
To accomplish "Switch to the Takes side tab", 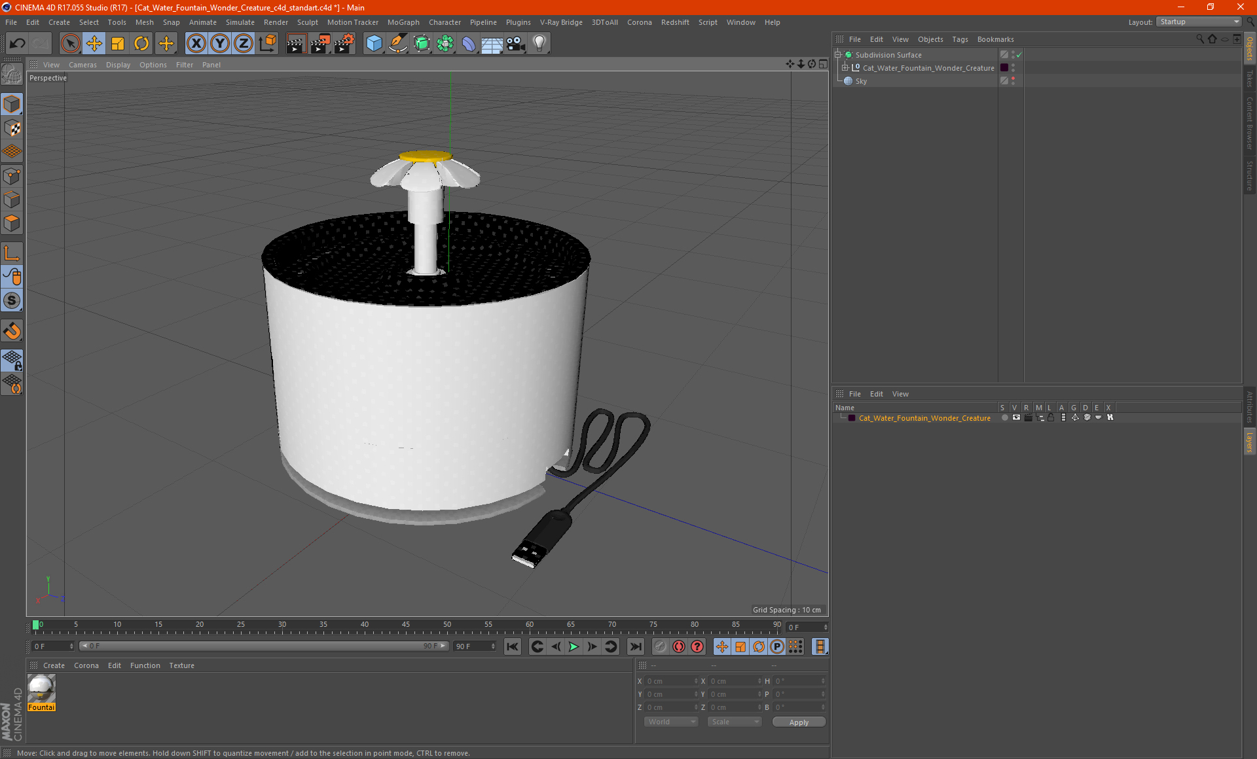I will pos(1250,79).
